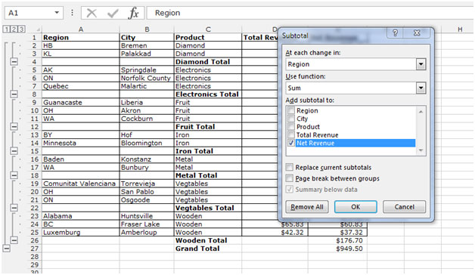Click the Region header cell A1
The height and width of the screenshot is (275, 475).
tap(81, 38)
